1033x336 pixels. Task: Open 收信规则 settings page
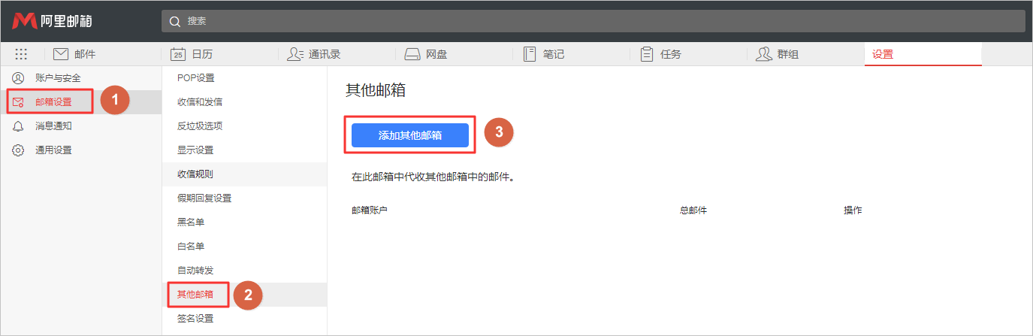pyautogui.click(x=195, y=174)
